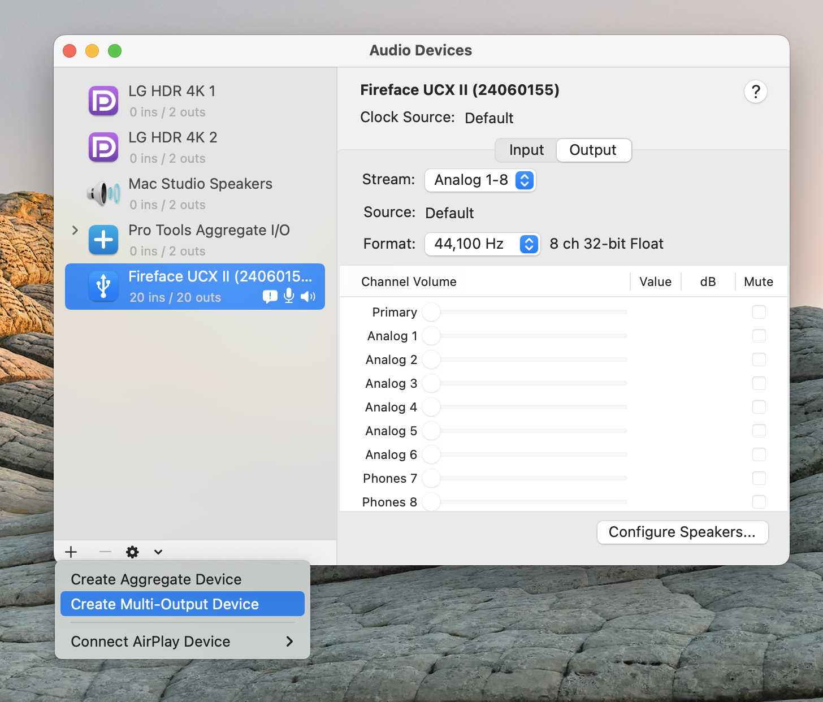This screenshot has width=823, height=702.
Task: Click the microphone input badge on Fireface row
Action: tap(289, 296)
